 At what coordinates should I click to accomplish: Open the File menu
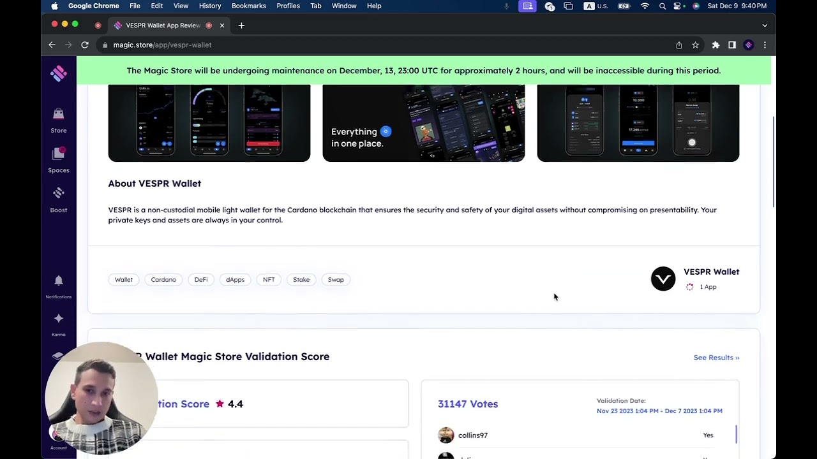(x=135, y=6)
